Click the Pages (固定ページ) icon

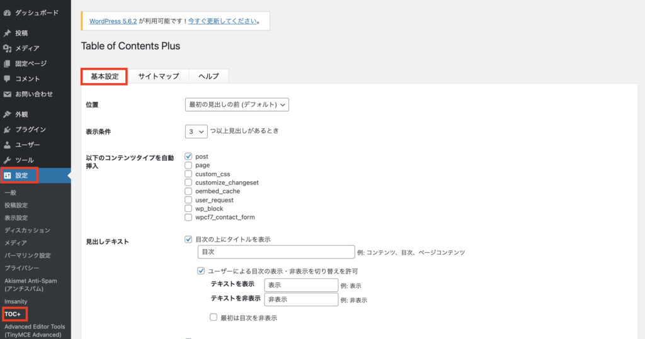tap(7, 64)
